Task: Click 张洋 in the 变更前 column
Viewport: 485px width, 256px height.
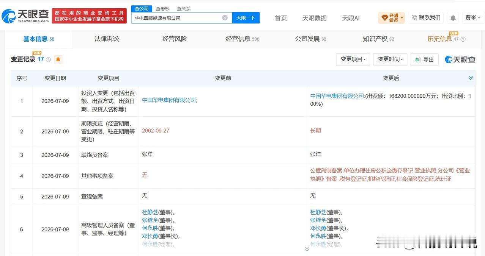Action: point(147,154)
